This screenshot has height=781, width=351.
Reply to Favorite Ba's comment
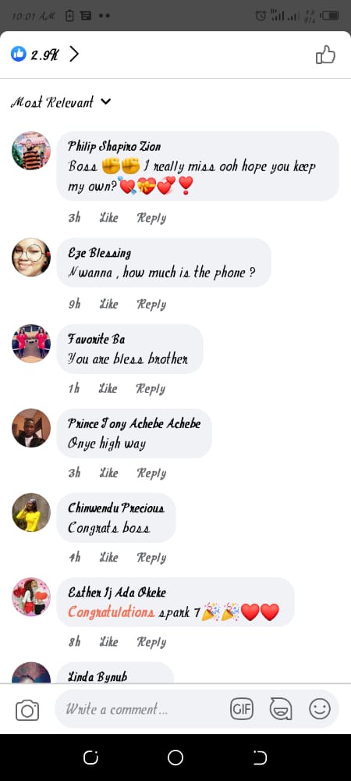[151, 388]
